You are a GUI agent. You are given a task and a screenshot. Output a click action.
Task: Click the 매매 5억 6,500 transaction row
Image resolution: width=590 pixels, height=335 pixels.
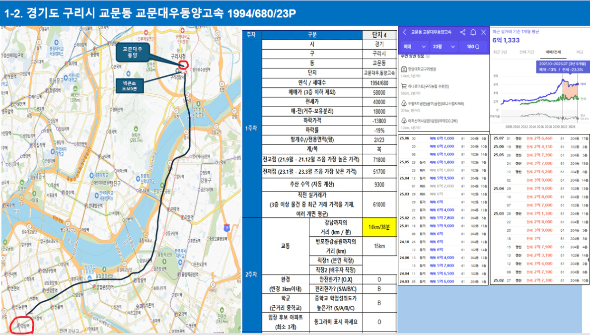pyautogui.click(x=443, y=273)
